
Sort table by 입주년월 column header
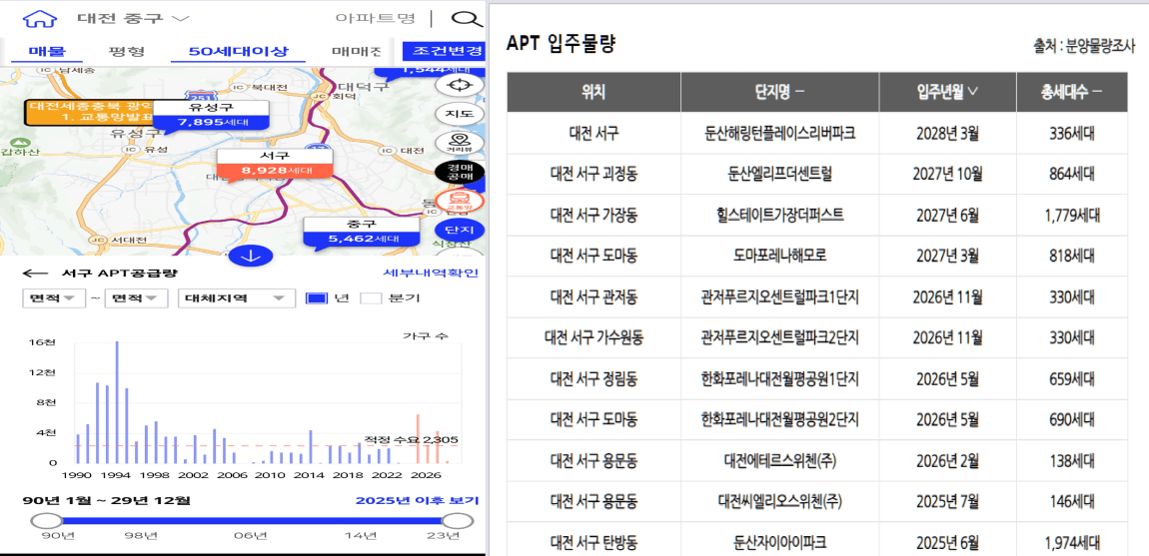(947, 92)
